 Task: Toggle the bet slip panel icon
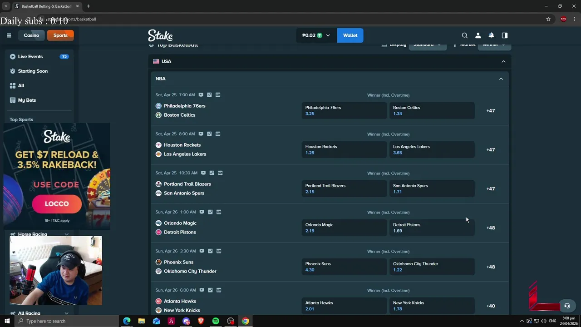click(x=504, y=35)
